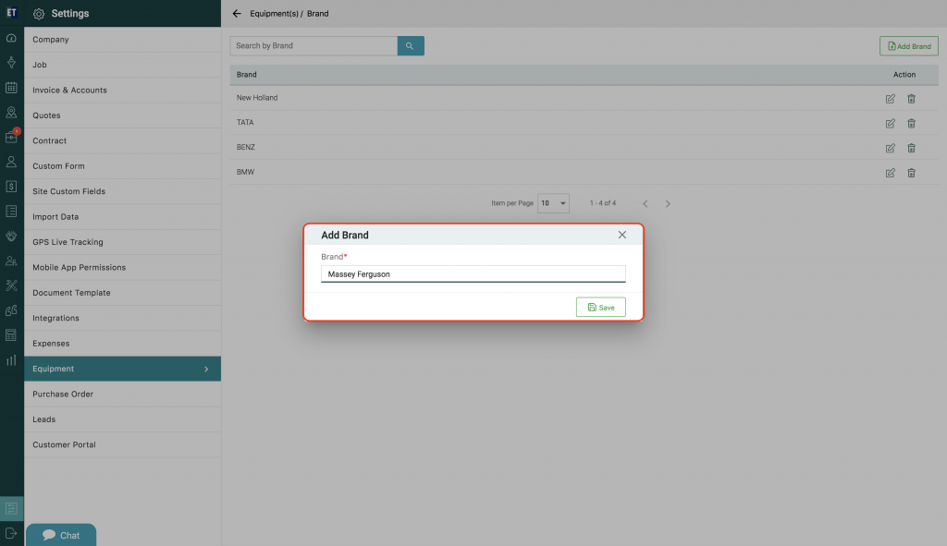Open the list document icon in sidebar

(11, 212)
